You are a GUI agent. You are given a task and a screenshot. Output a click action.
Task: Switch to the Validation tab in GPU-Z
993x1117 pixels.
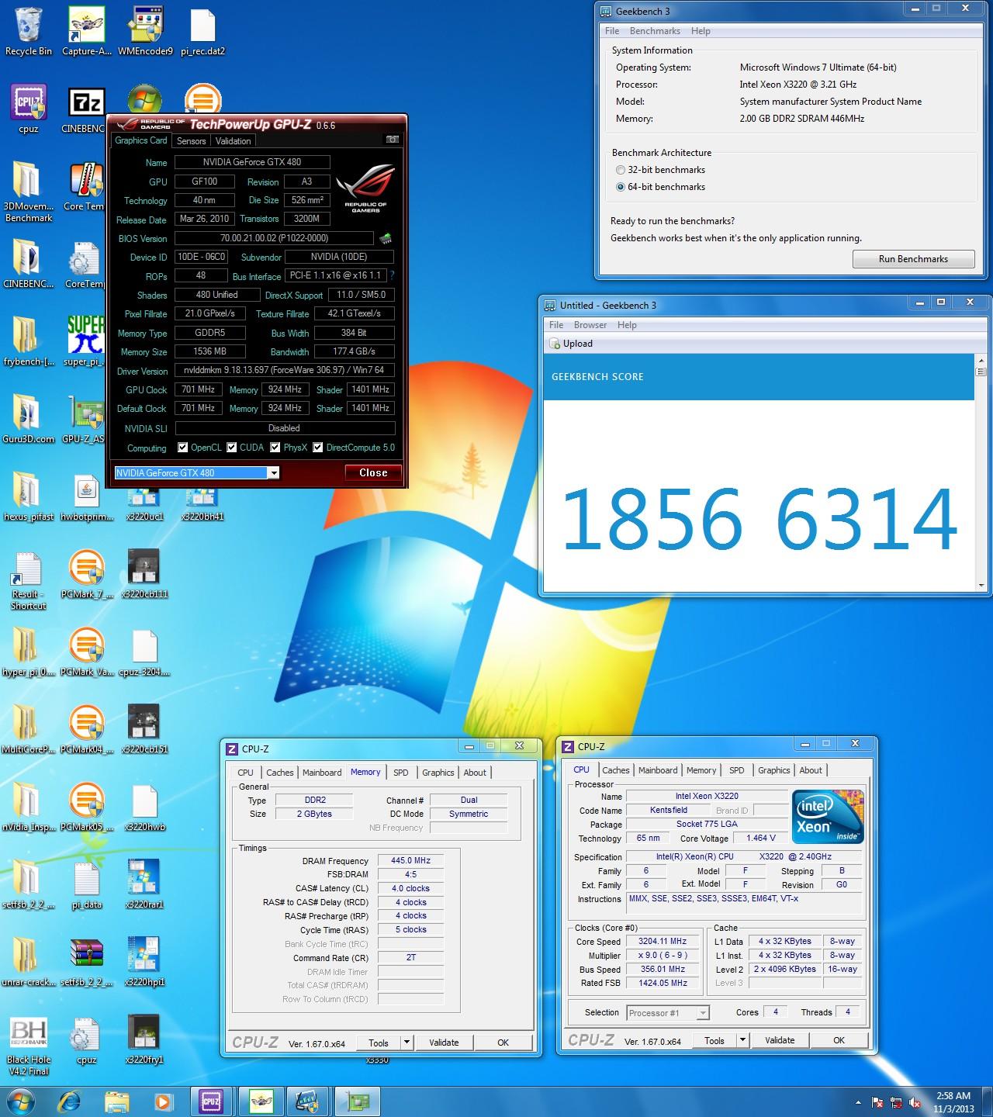tap(234, 140)
